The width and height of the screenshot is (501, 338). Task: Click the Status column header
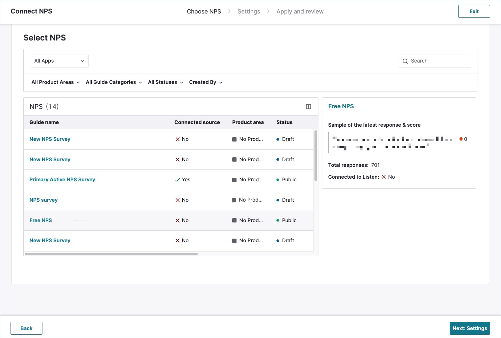pyautogui.click(x=284, y=122)
